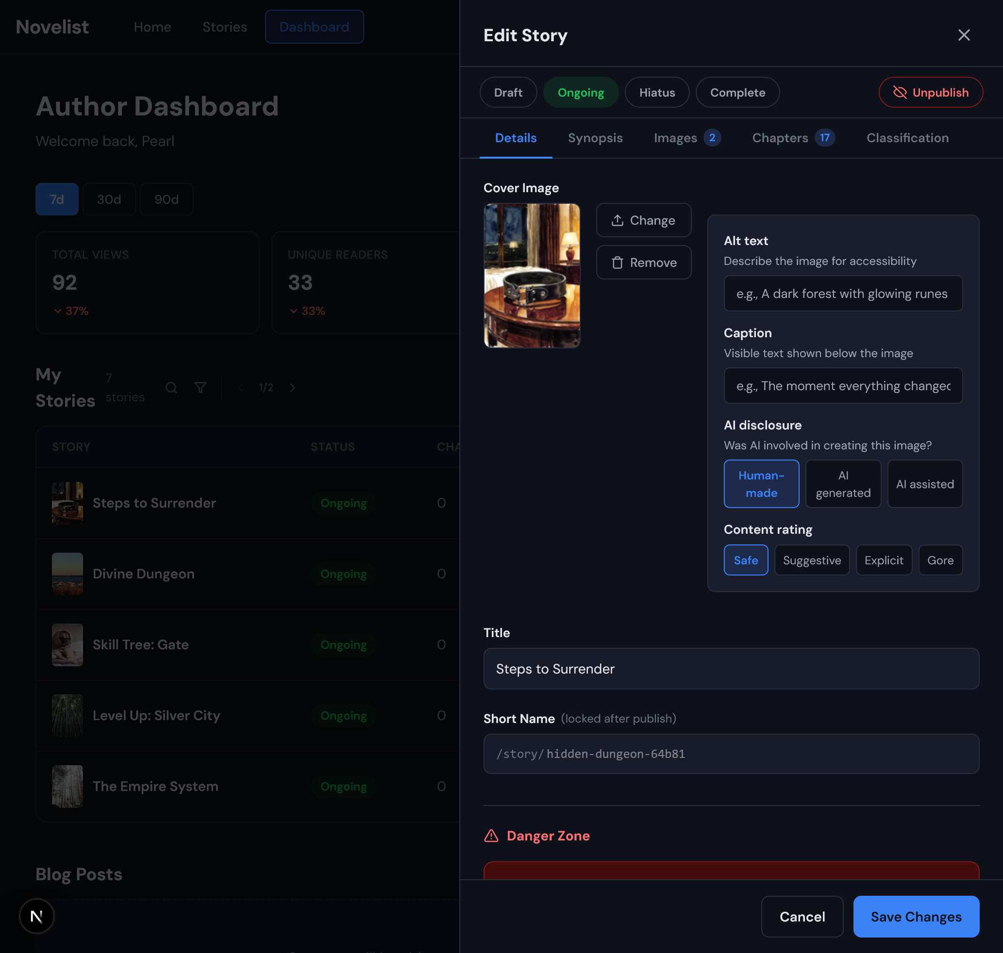Image resolution: width=1003 pixels, height=953 pixels.
Task: Click the upload icon to change the cover image
Action: click(x=618, y=220)
